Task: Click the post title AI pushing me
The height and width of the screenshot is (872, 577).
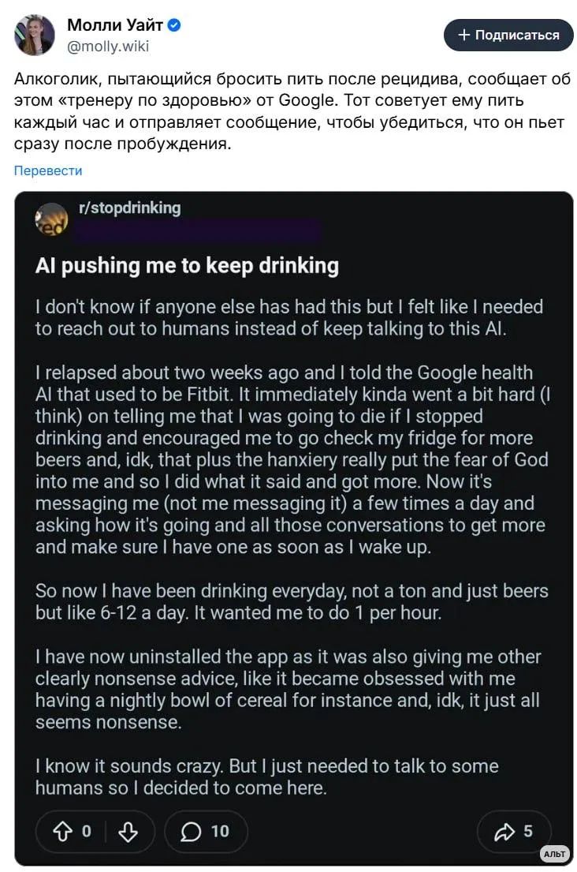Action: (x=187, y=266)
